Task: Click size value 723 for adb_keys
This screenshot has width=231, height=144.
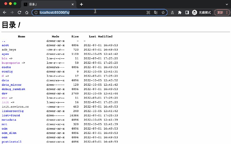Action: pos(76,50)
